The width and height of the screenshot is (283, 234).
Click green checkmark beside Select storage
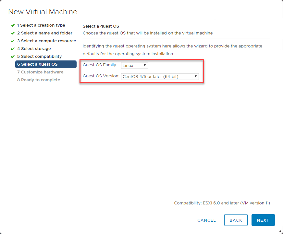coord(12,49)
